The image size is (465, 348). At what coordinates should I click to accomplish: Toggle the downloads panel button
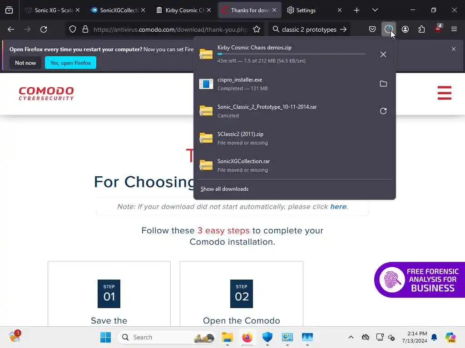click(389, 29)
